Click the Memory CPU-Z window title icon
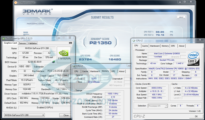Screen dimensions: 205x120 [x=74, y=66]
